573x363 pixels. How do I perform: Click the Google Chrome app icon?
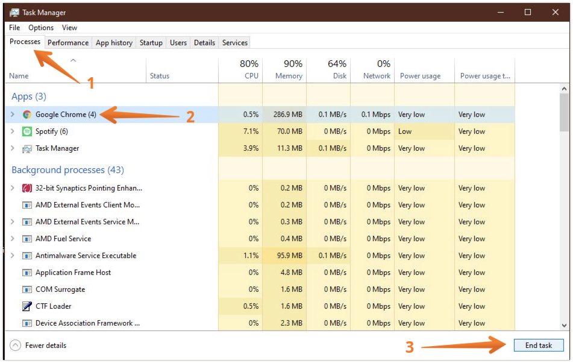pyautogui.click(x=27, y=114)
